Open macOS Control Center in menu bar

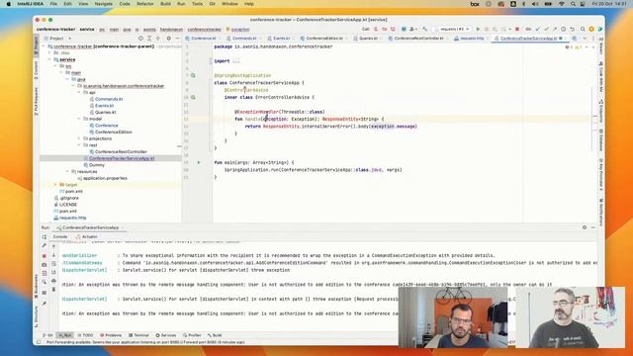click(583, 4)
